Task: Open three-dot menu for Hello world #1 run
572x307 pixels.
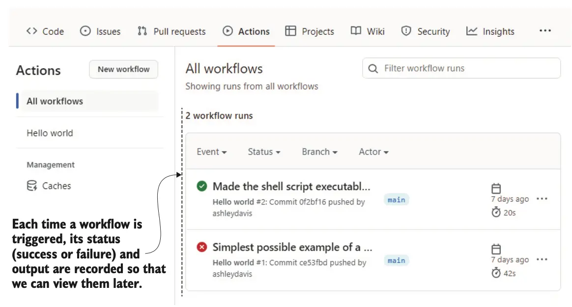Action: 542,260
